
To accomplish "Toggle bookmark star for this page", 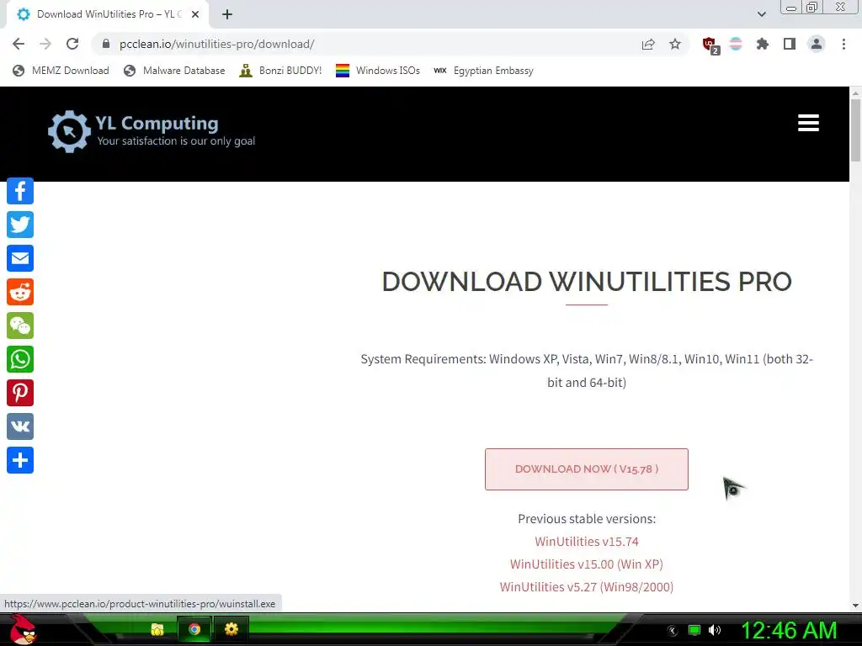I will (x=675, y=44).
